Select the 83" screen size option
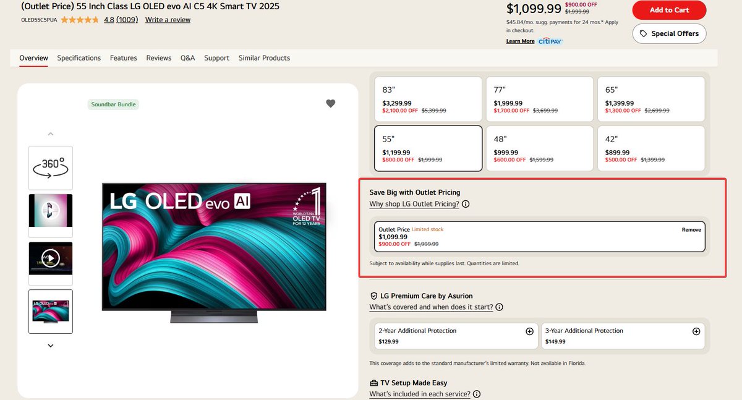The image size is (742, 400). click(428, 99)
